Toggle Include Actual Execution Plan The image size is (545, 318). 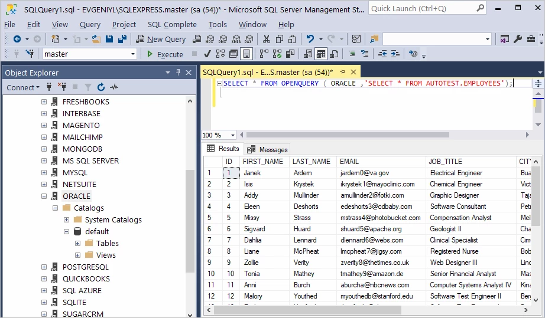tap(264, 54)
